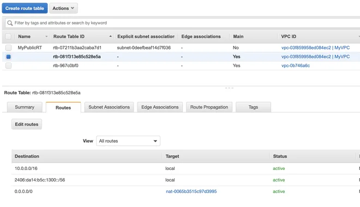Open the Edge Associations tab
The image size is (360, 207).
[160, 107]
